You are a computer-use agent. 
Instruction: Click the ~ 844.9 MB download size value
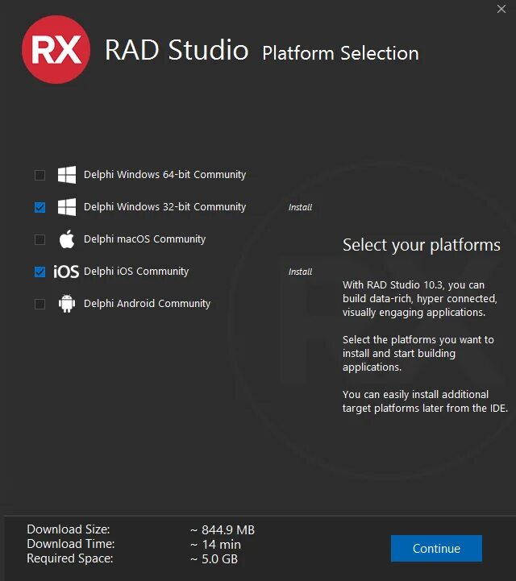tap(223, 530)
